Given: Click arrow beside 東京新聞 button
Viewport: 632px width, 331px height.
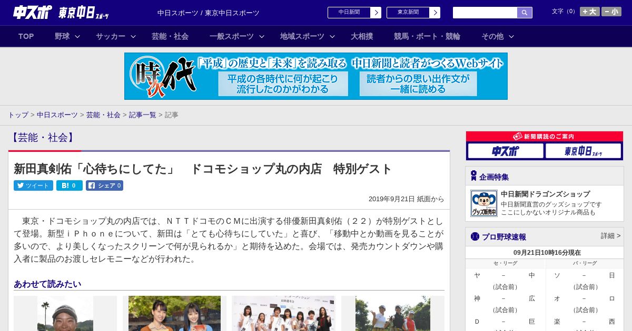Looking at the screenshot, I should 435,13.
